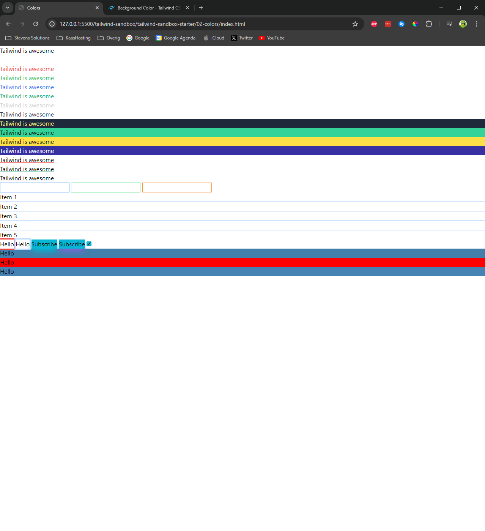
Task: Open the Stevens Solutions bookmark folder
Action: click(x=28, y=38)
